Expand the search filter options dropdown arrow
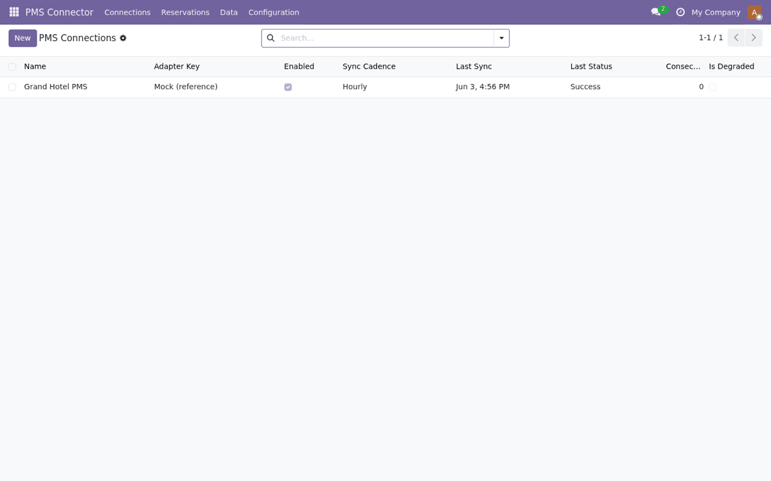This screenshot has width=771, height=481. (502, 38)
